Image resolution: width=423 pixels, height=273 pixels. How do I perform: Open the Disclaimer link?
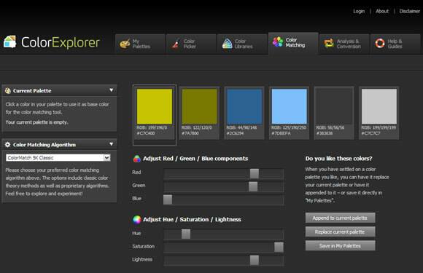click(410, 12)
